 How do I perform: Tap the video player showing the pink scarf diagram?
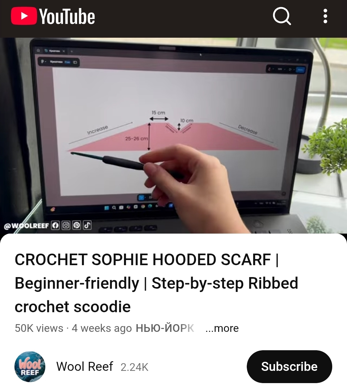coord(173,135)
